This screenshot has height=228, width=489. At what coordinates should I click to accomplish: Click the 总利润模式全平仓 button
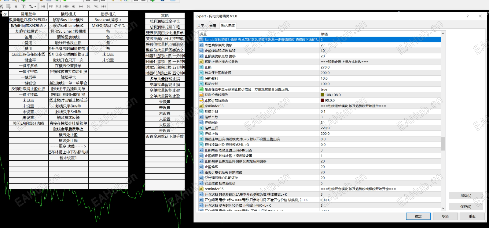pyautogui.click(x=165, y=21)
